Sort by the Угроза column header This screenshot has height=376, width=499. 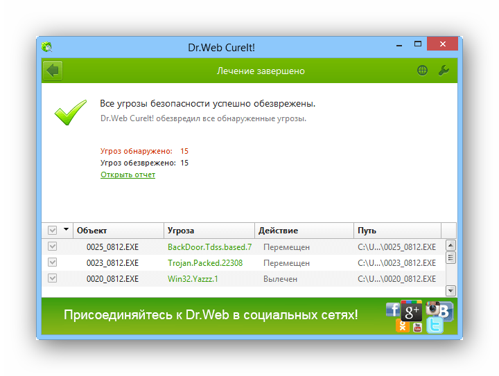click(x=209, y=231)
